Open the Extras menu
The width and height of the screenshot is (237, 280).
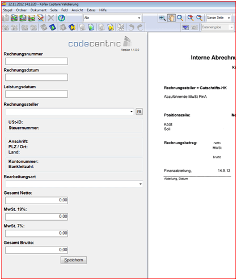coord(91,10)
